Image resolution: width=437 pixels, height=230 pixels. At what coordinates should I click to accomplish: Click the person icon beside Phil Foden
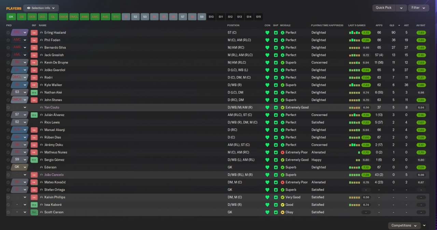coord(41,40)
